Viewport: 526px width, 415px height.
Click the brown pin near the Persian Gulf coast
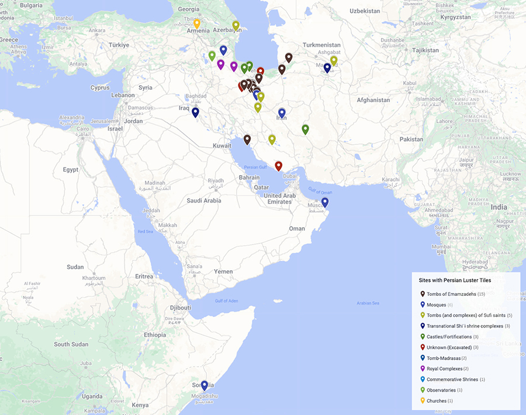(247, 140)
